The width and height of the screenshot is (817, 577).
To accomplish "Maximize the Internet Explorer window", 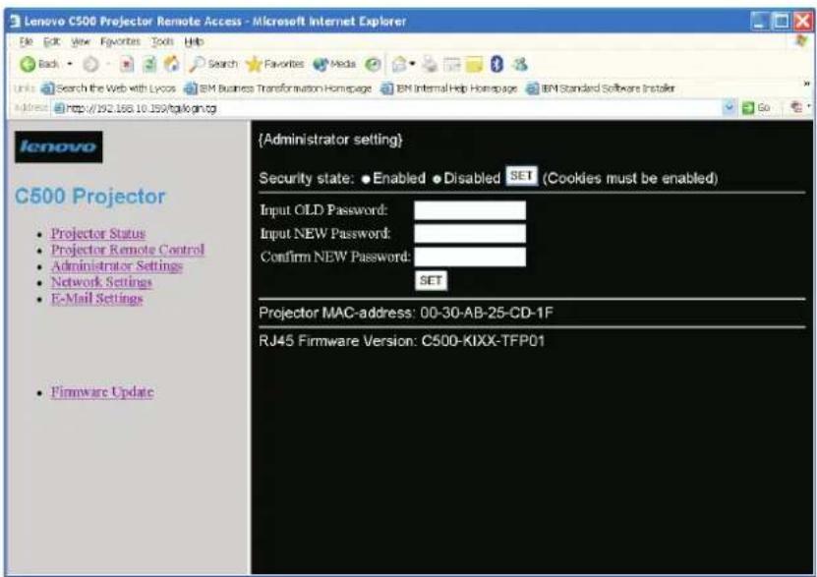I will click(x=781, y=21).
